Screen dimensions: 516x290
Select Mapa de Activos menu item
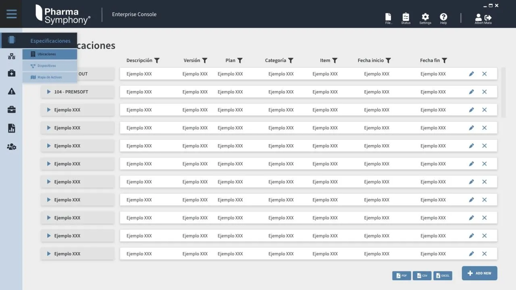(50, 77)
